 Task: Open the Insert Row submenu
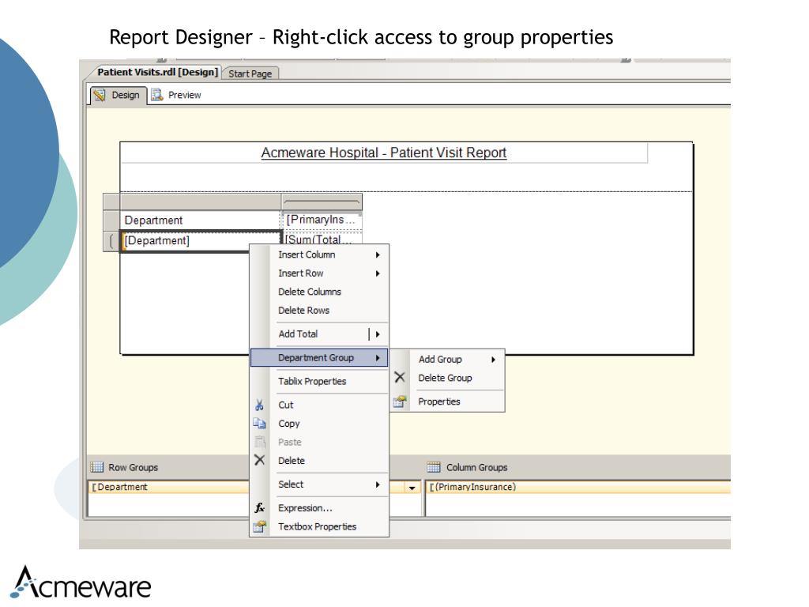click(x=319, y=273)
